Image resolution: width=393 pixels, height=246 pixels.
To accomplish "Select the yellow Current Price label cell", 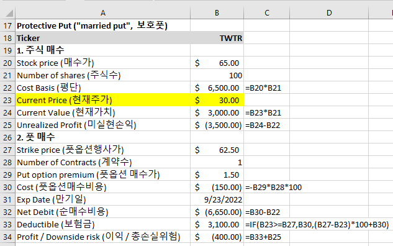I will (x=103, y=100).
